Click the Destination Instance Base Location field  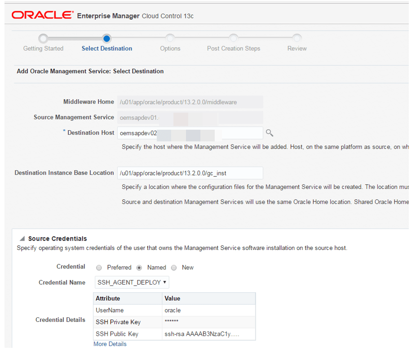click(x=190, y=173)
